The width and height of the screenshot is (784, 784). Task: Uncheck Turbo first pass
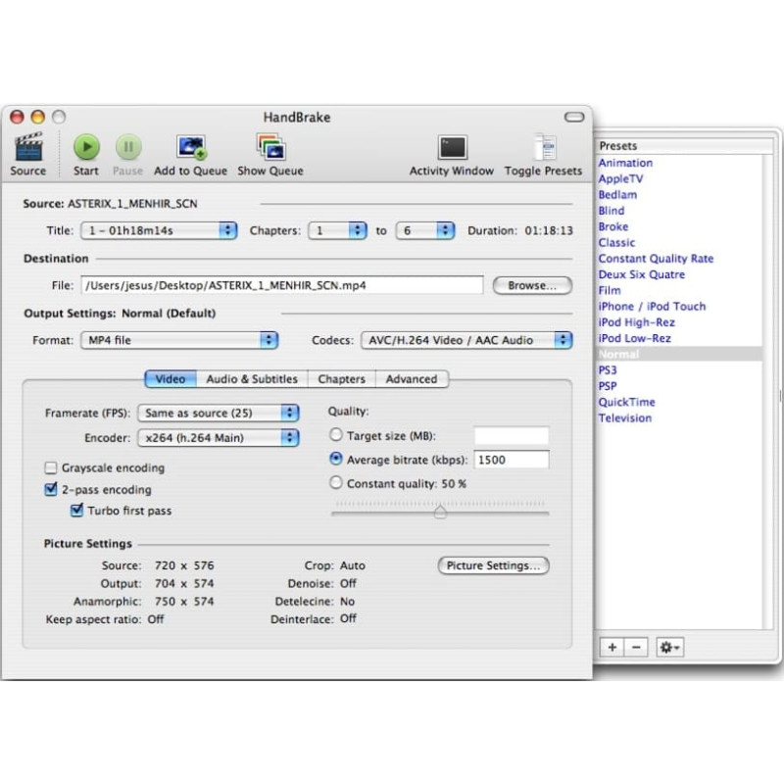pyautogui.click(x=77, y=510)
